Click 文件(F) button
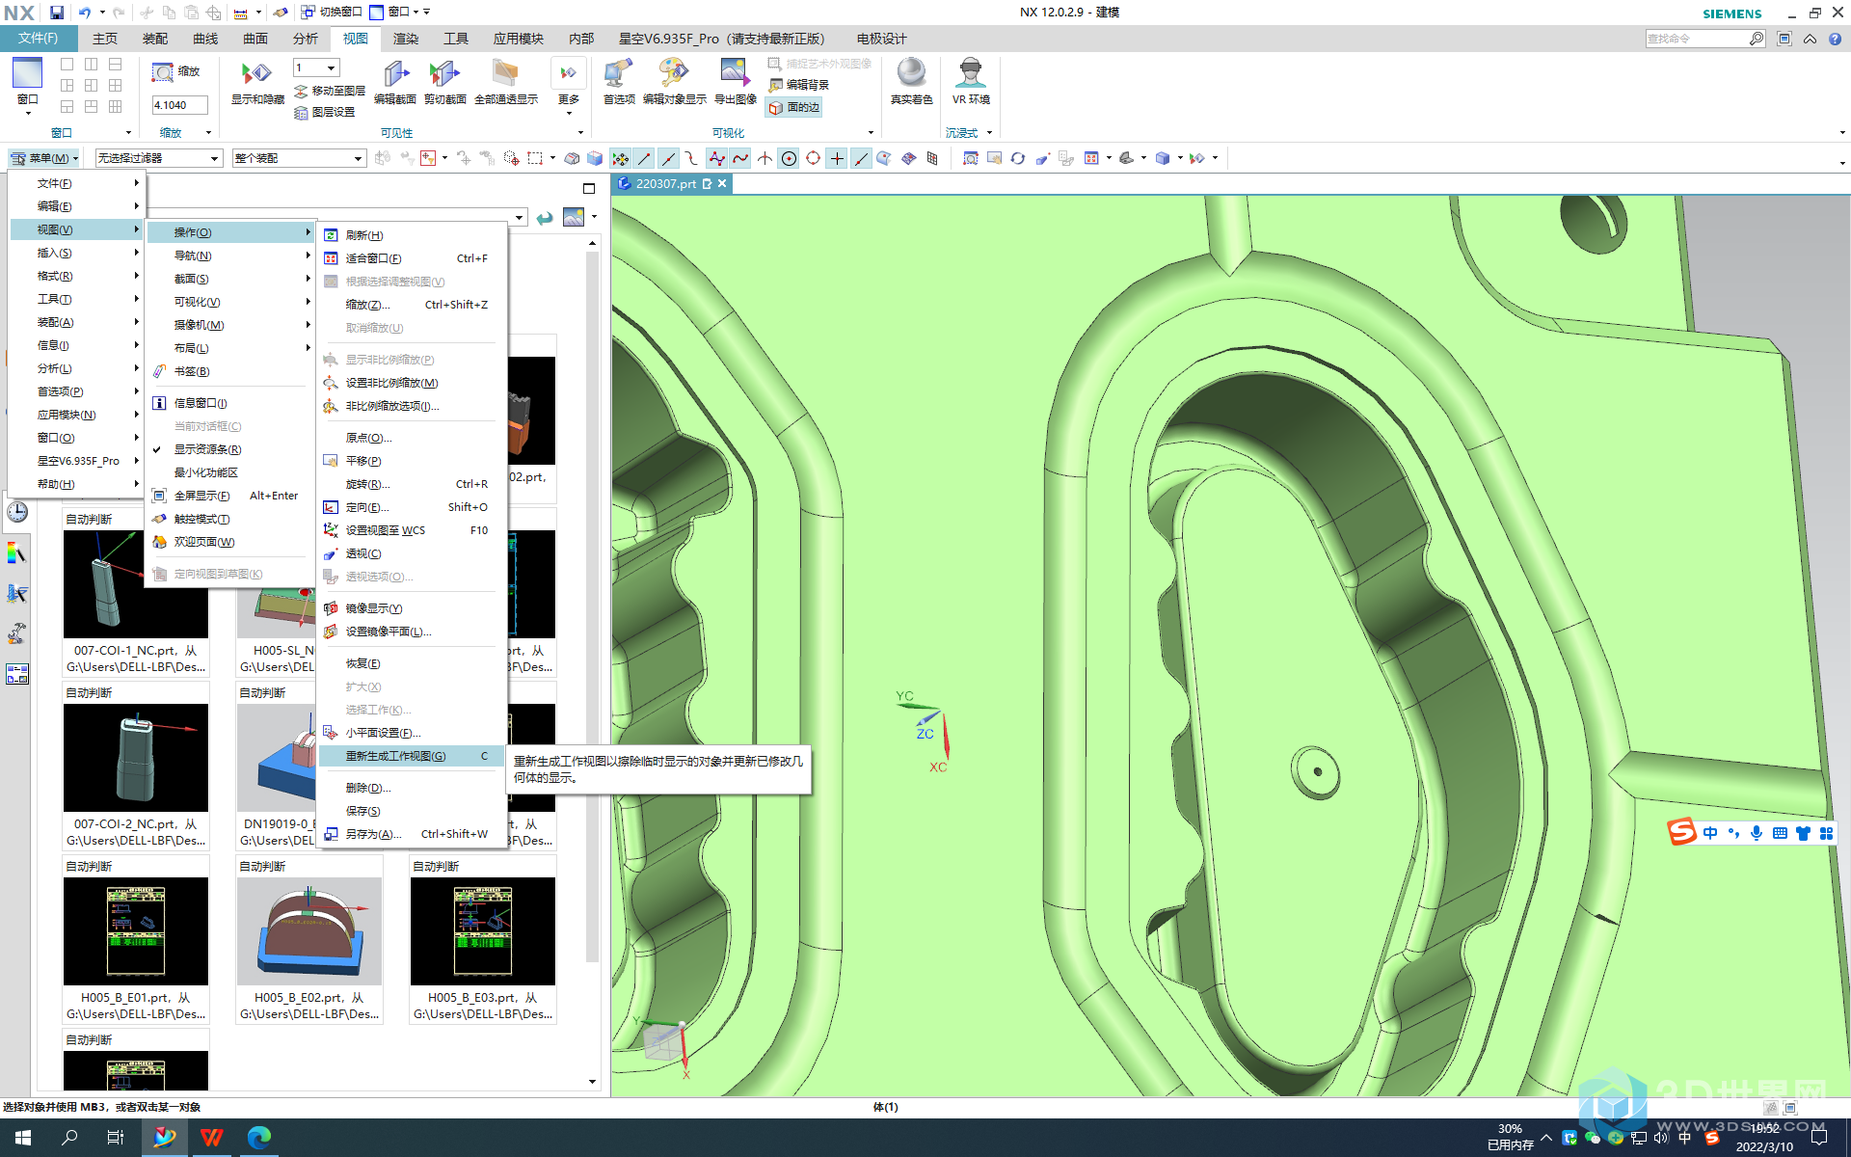1851x1157 pixels. [38, 39]
